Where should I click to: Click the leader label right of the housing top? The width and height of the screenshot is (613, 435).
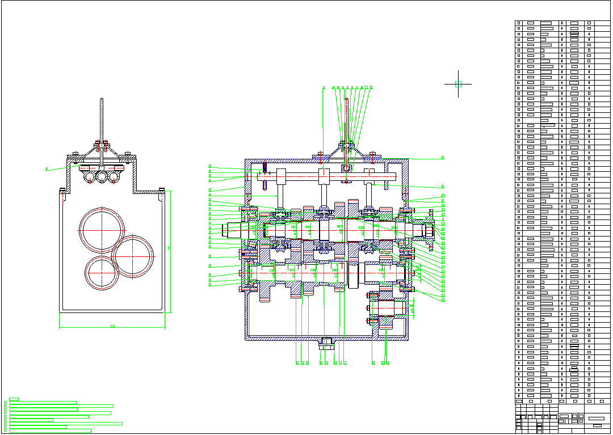pyautogui.click(x=443, y=158)
